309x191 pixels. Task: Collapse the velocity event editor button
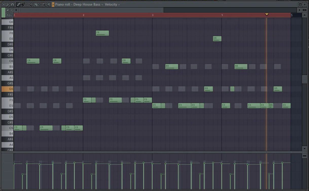pyautogui.click(x=304, y=156)
